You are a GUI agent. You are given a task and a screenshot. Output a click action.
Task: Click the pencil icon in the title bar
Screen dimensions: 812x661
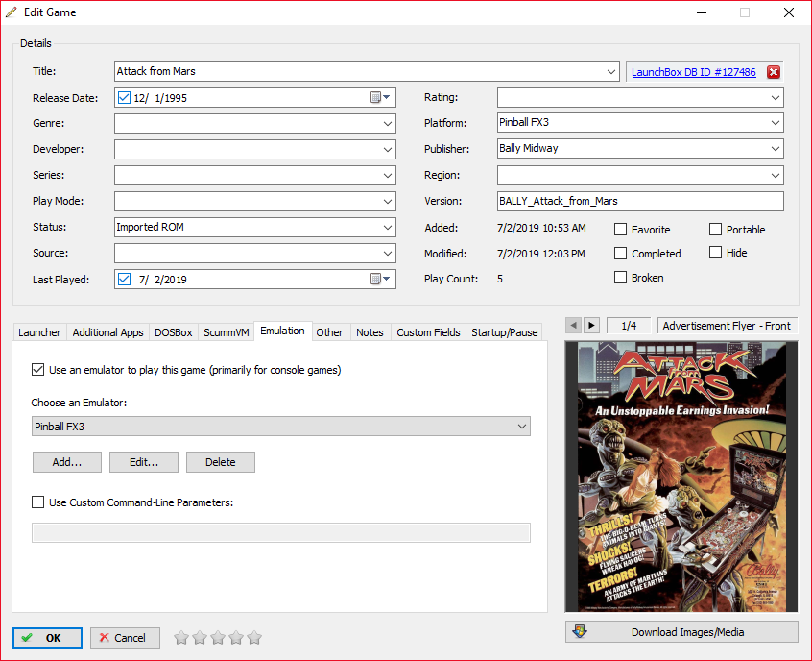pos(12,12)
